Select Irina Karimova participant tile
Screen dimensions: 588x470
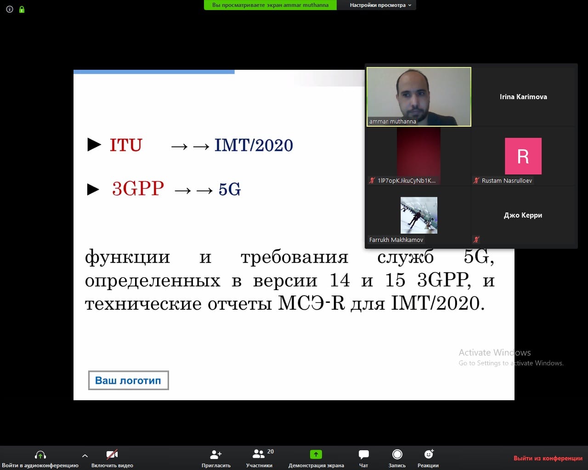click(x=523, y=97)
